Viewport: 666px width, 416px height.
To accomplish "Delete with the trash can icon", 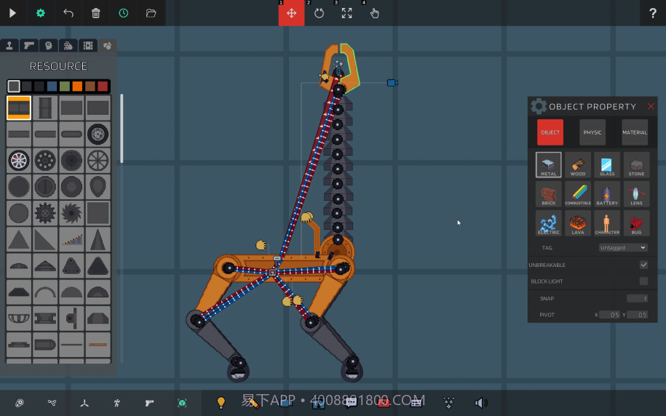I will [x=96, y=13].
